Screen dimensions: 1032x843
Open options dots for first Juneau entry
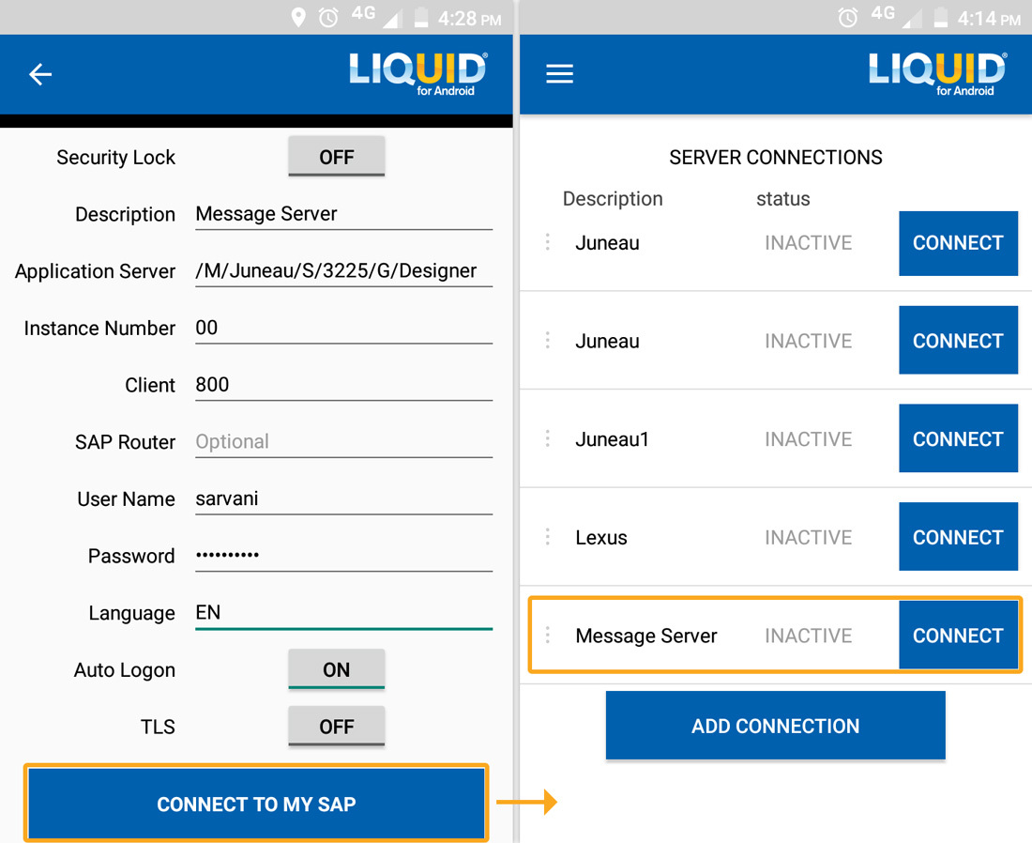click(548, 242)
